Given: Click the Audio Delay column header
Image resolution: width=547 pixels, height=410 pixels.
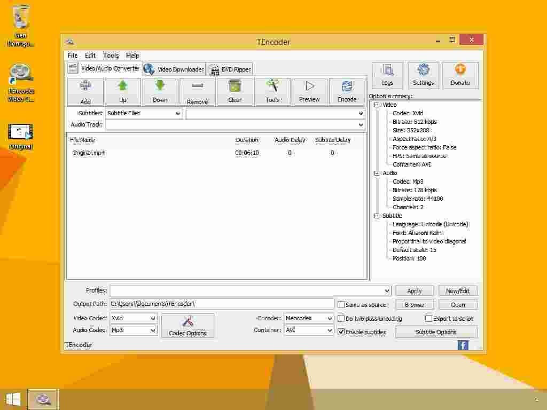Looking at the screenshot, I should click(x=290, y=140).
